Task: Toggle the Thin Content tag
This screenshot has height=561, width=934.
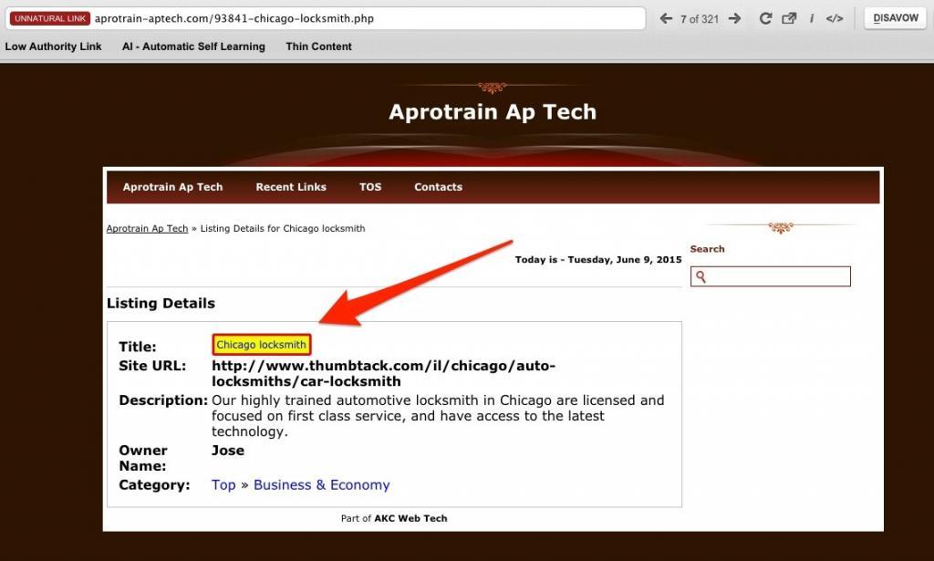Action: click(x=318, y=47)
